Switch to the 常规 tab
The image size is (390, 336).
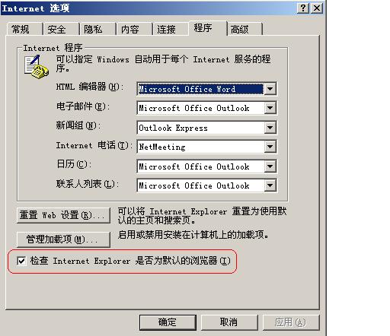coord(24,29)
